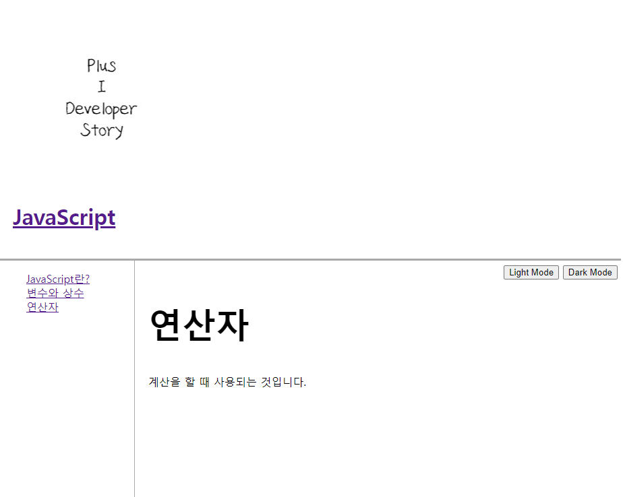Viewport: 623px width, 497px height.
Task: Open the JavaScript란? sidebar link
Action: 58,279
